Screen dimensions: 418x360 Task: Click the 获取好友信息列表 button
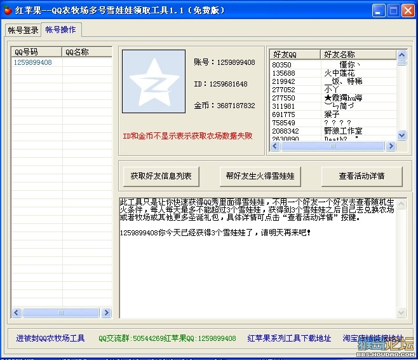(x=161, y=176)
